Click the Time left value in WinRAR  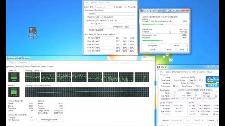pyautogui.click(x=183, y=32)
